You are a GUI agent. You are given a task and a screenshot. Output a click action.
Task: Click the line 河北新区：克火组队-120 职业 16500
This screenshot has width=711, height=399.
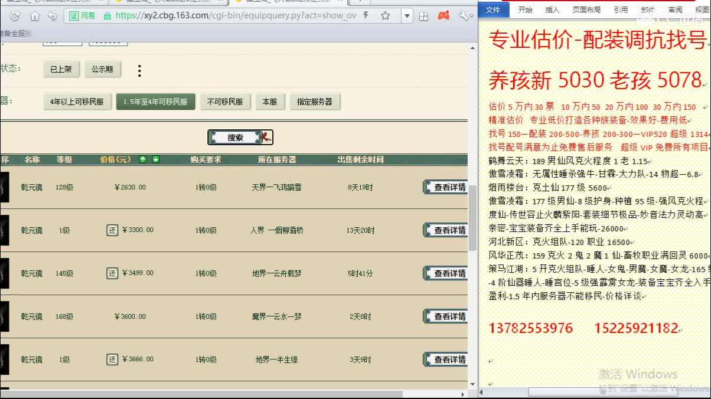(559, 241)
